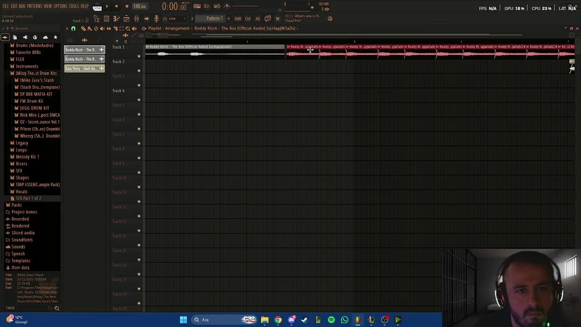Open the ADD menu
The height and width of the screenshot is (327, 581).
click(x=22, y=6)
